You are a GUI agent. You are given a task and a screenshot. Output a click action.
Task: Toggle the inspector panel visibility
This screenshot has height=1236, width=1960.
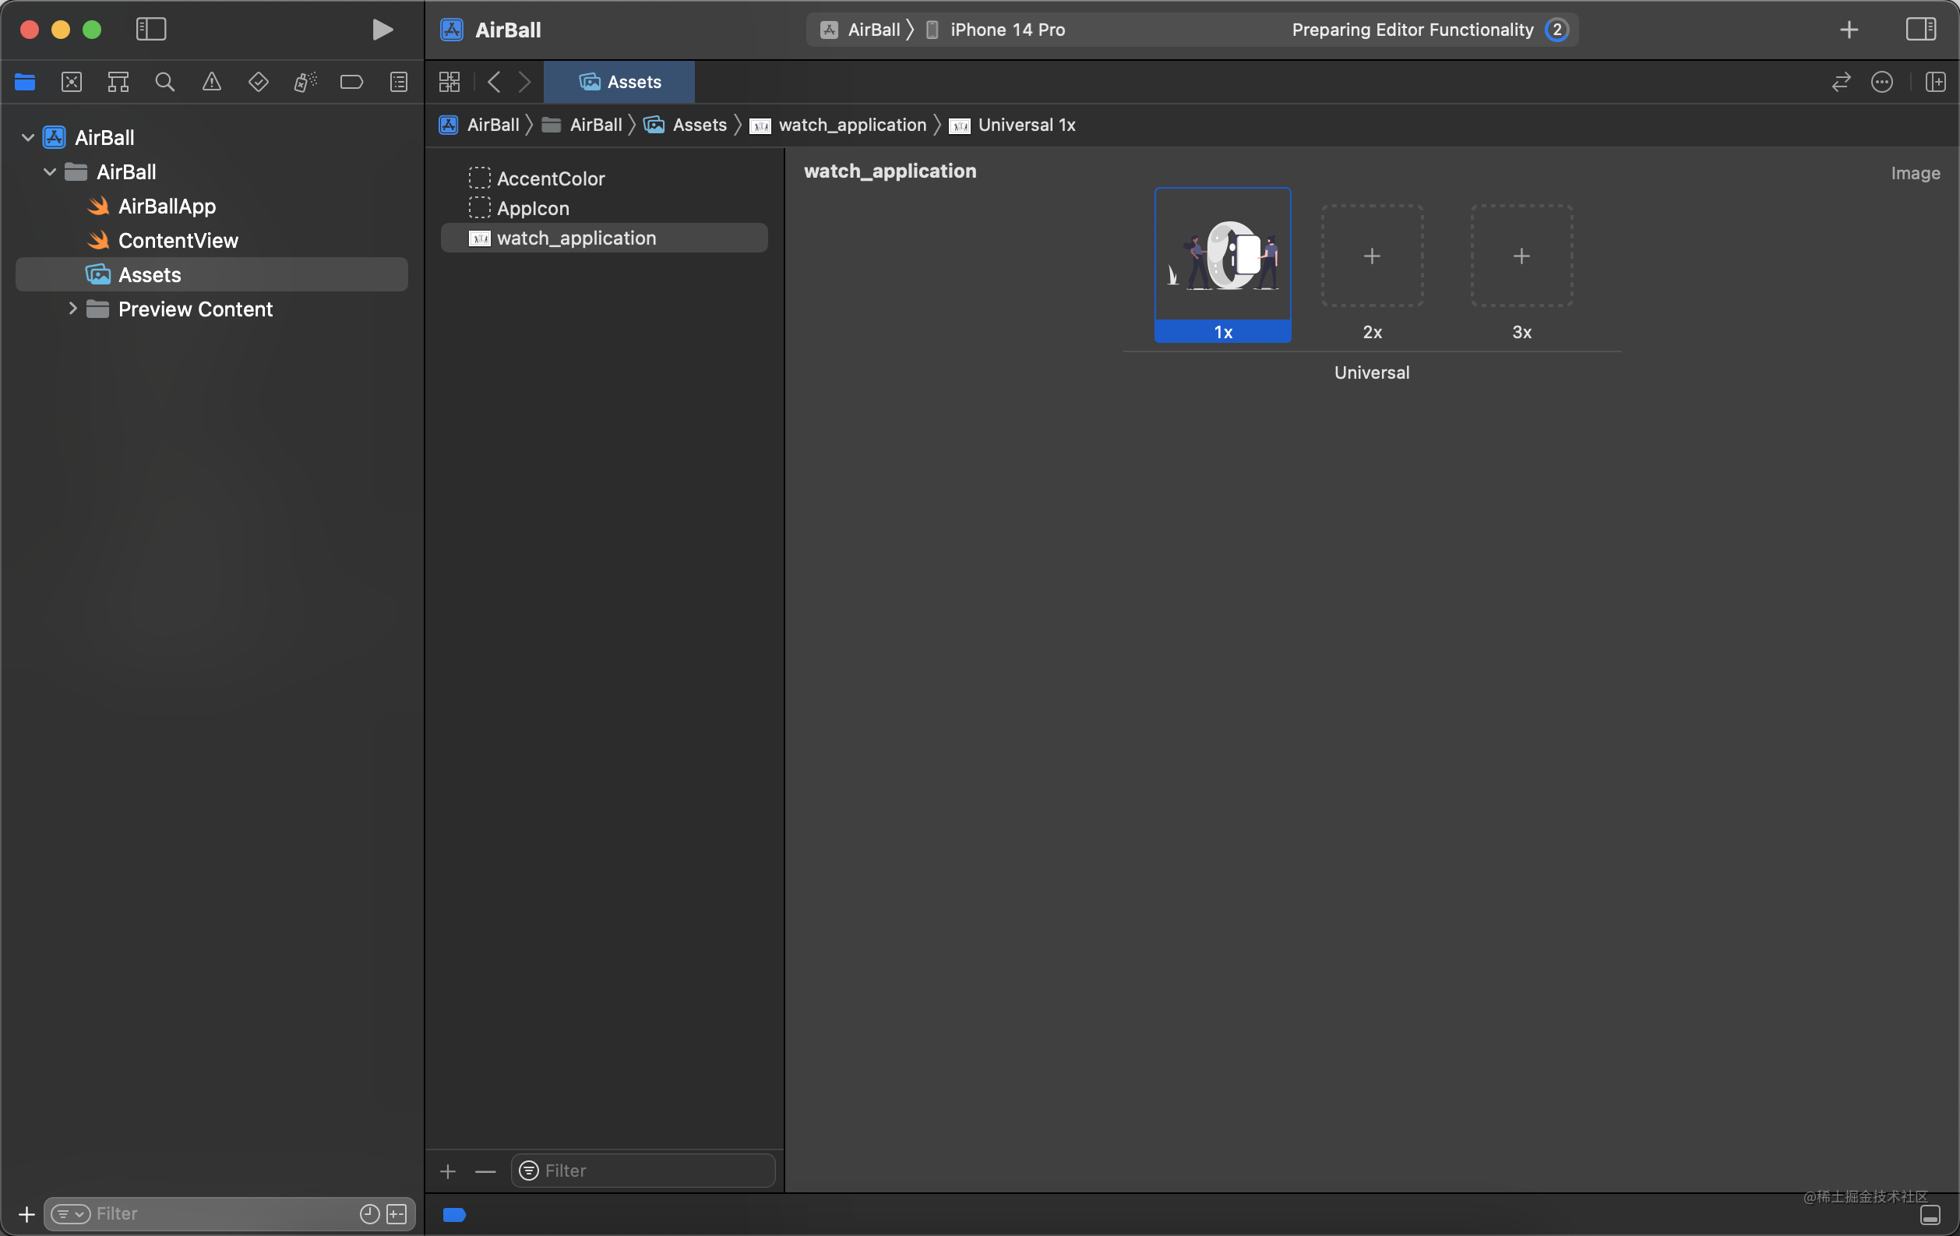click(x=1921, y=30)
